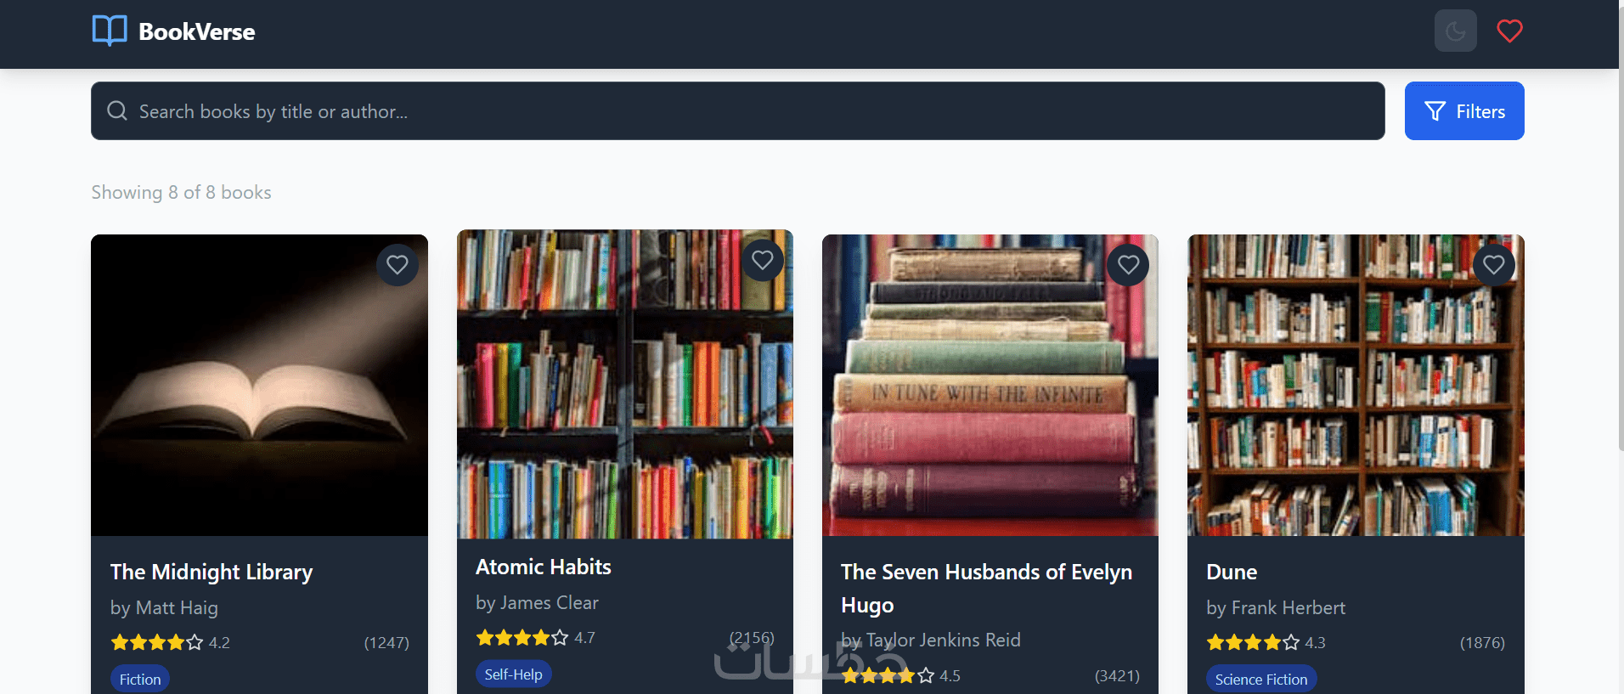Click the magnifying glass search icon
Image resolution: width=1624 pixels, height=694 pixels.
coord(117,110)
